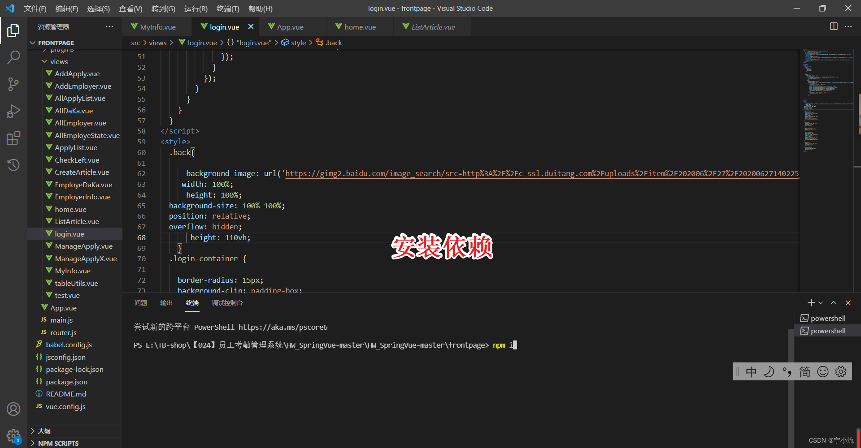Image resolution: width=861 pixels, height=448 pixels.
Task: Open the Manage settings gear icon
Action: click(x=13, y=435)
